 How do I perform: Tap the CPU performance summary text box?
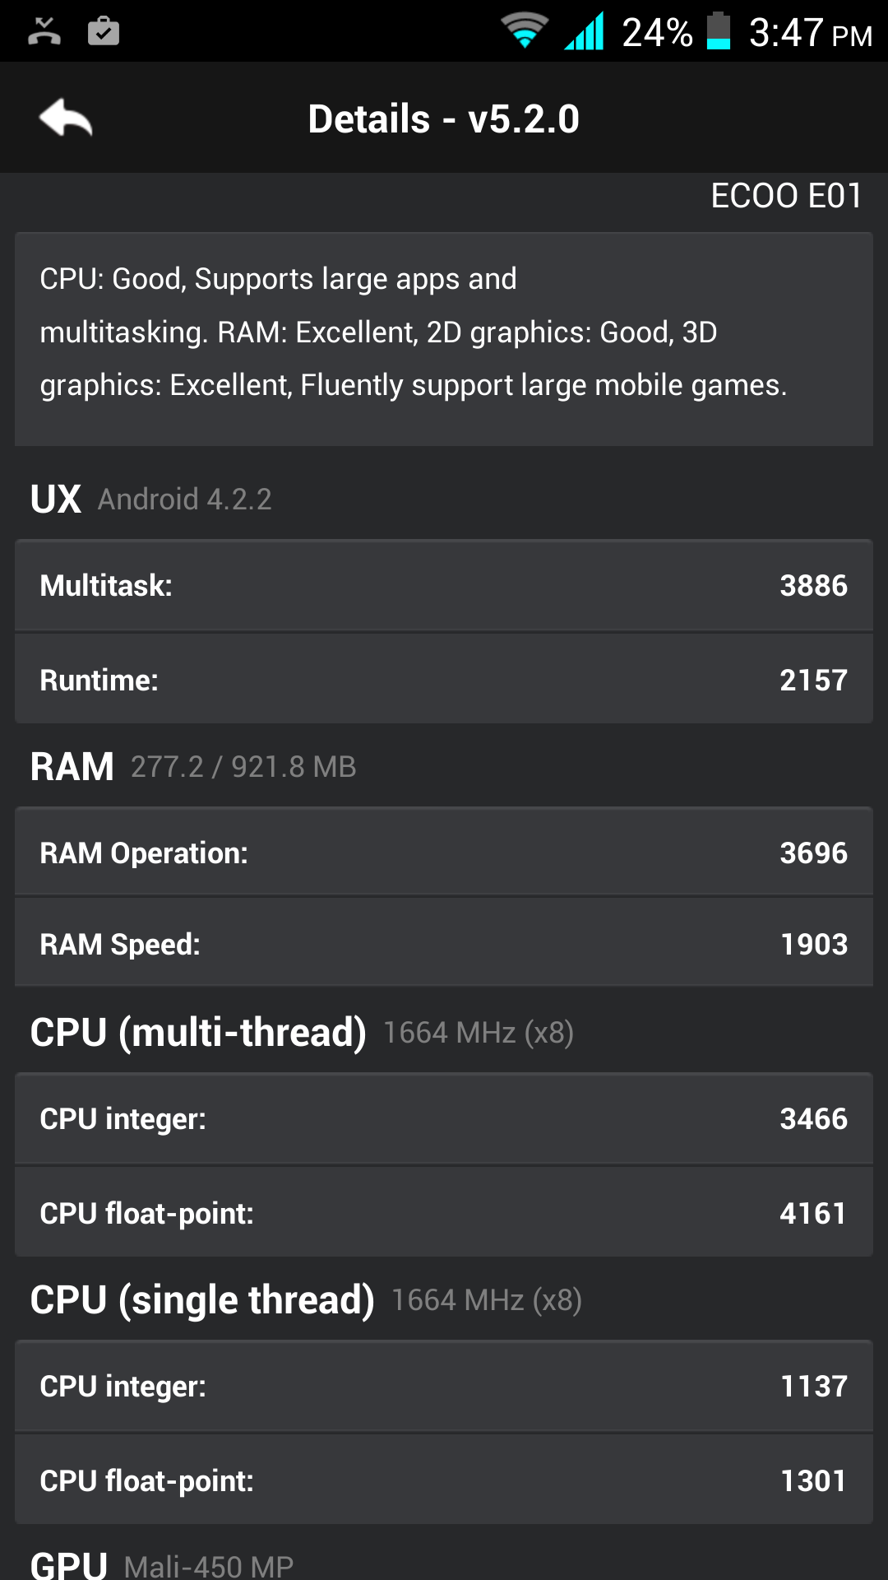click(444, 339)
